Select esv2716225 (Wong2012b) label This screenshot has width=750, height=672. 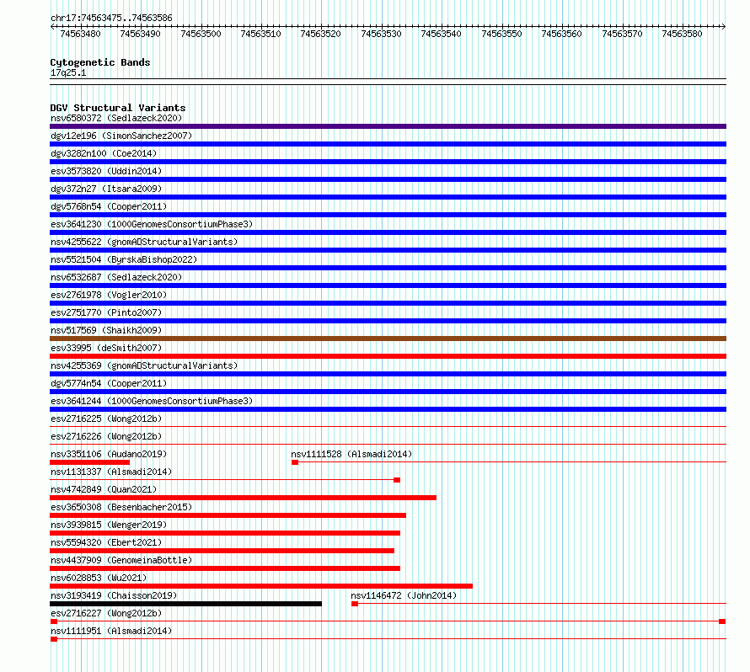click(x=106, y=419)
